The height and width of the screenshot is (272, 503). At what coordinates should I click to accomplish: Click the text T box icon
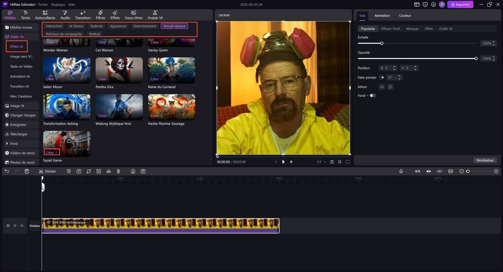tap(79, 171)
